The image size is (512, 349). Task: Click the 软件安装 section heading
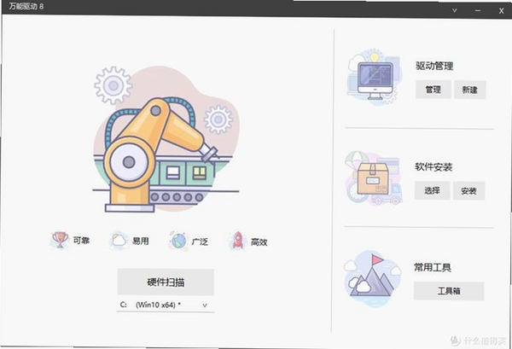click(433, 167)
